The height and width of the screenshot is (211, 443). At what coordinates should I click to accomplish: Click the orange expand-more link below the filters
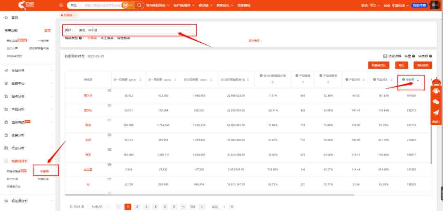click(255, 41)
